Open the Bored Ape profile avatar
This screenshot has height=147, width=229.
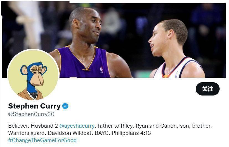33,75
